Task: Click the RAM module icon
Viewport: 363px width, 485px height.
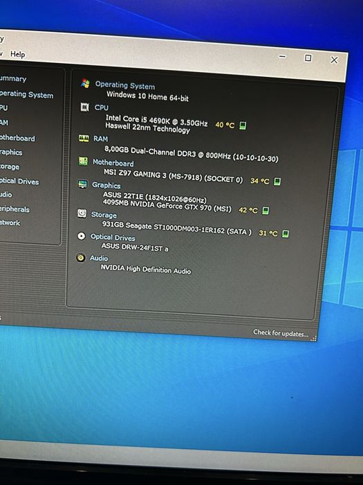Action: tap(84, 138)
